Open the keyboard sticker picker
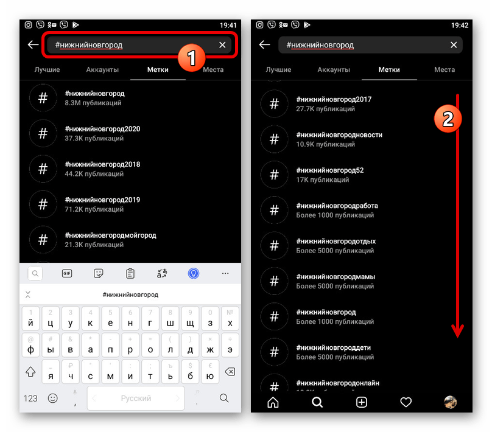The width and height of the screenshot is (492, 432). tap(99, 273)
